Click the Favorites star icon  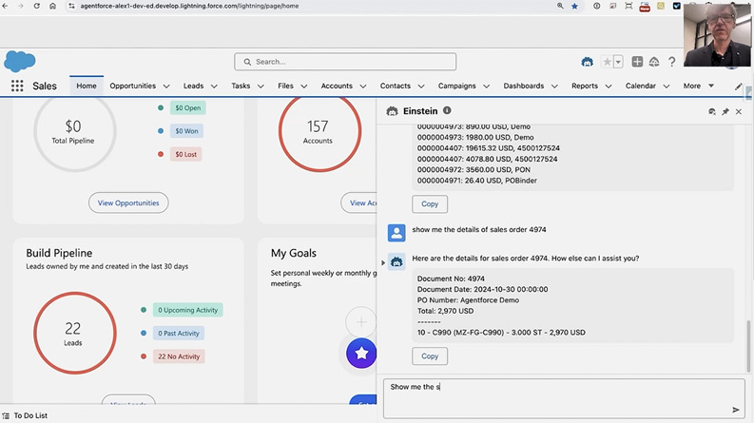pyautogui.click(x=607, y=62)
